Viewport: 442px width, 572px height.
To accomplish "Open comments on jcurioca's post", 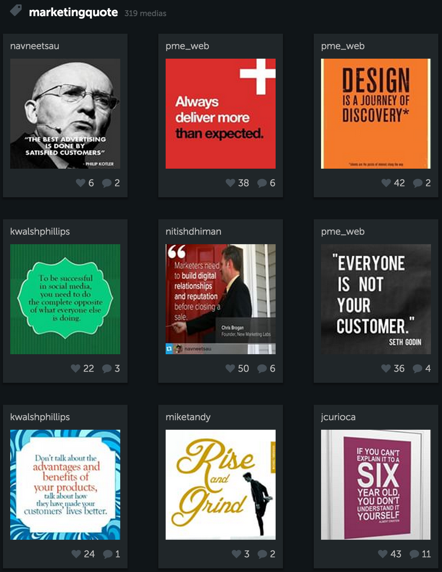I will point(415,554).
